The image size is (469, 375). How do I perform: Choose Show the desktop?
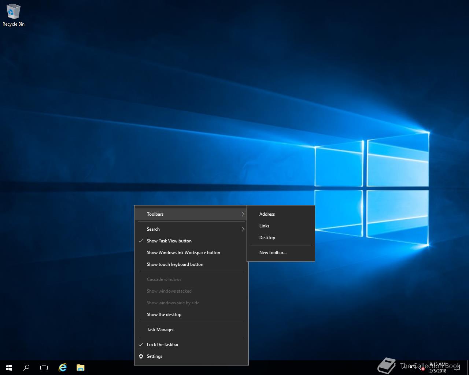[x=191, y=315]
